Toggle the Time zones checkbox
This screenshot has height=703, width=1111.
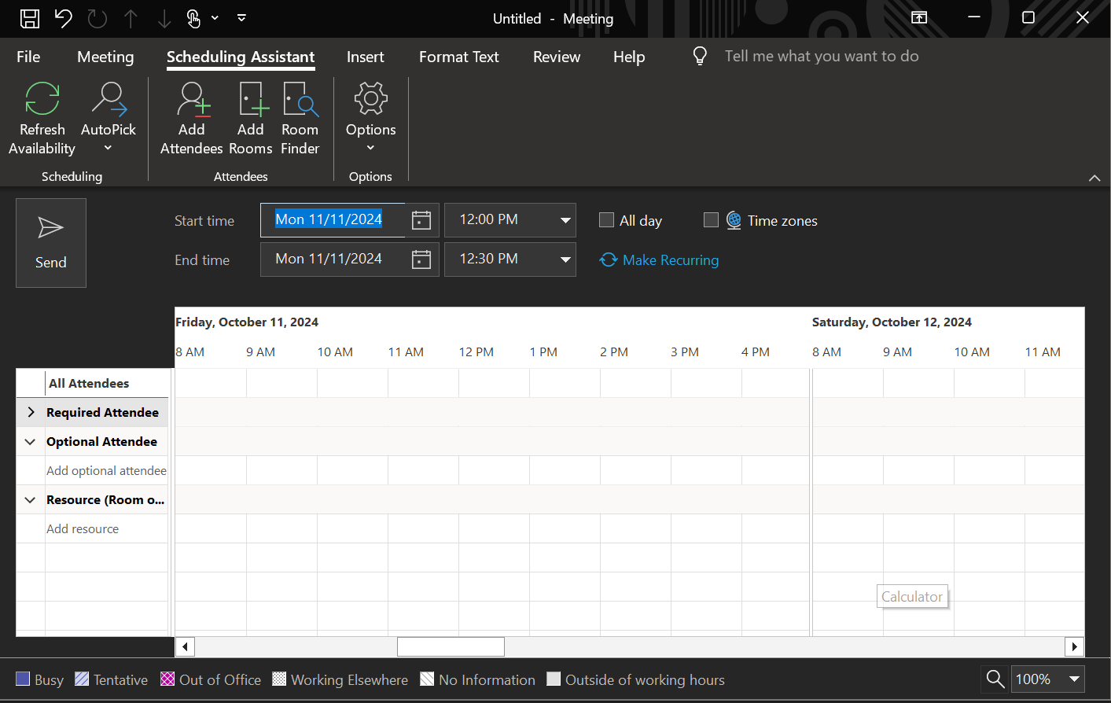click(x=711, y=220)
